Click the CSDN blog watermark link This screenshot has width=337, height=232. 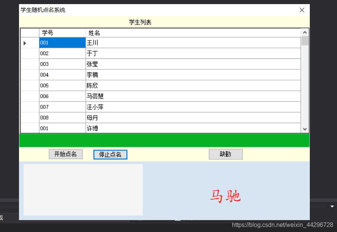[x=282, y=225]
